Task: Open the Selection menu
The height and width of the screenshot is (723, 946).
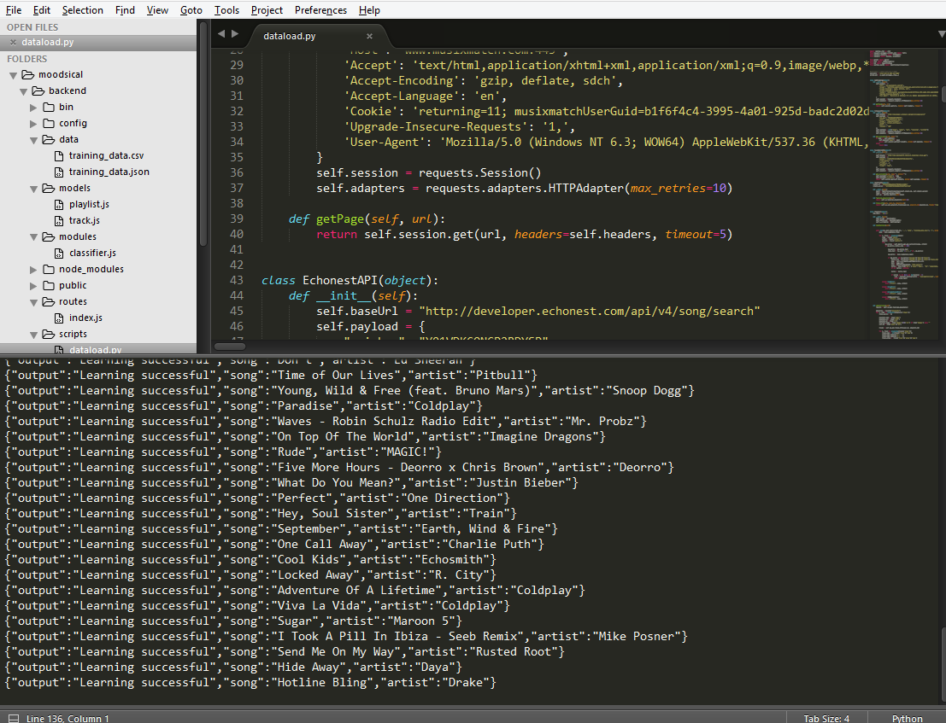Action: (83, 10)
